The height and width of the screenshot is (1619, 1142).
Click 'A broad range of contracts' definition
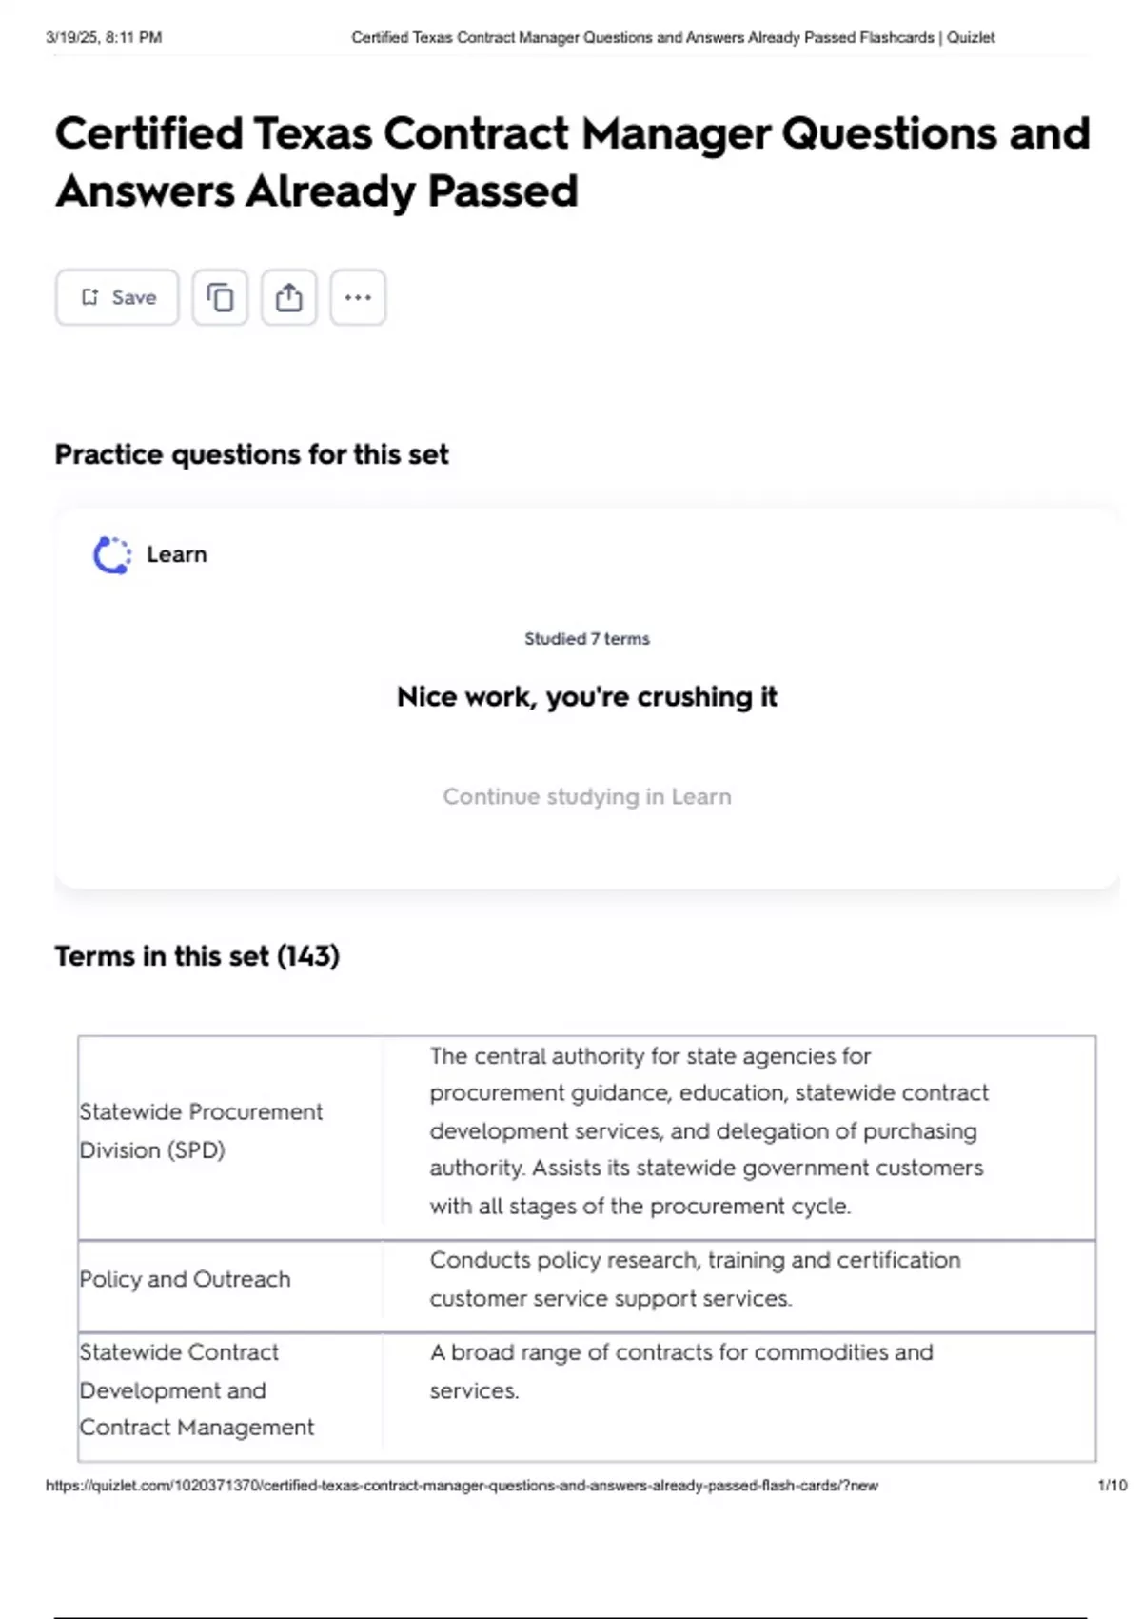(x=680, y=1370)
